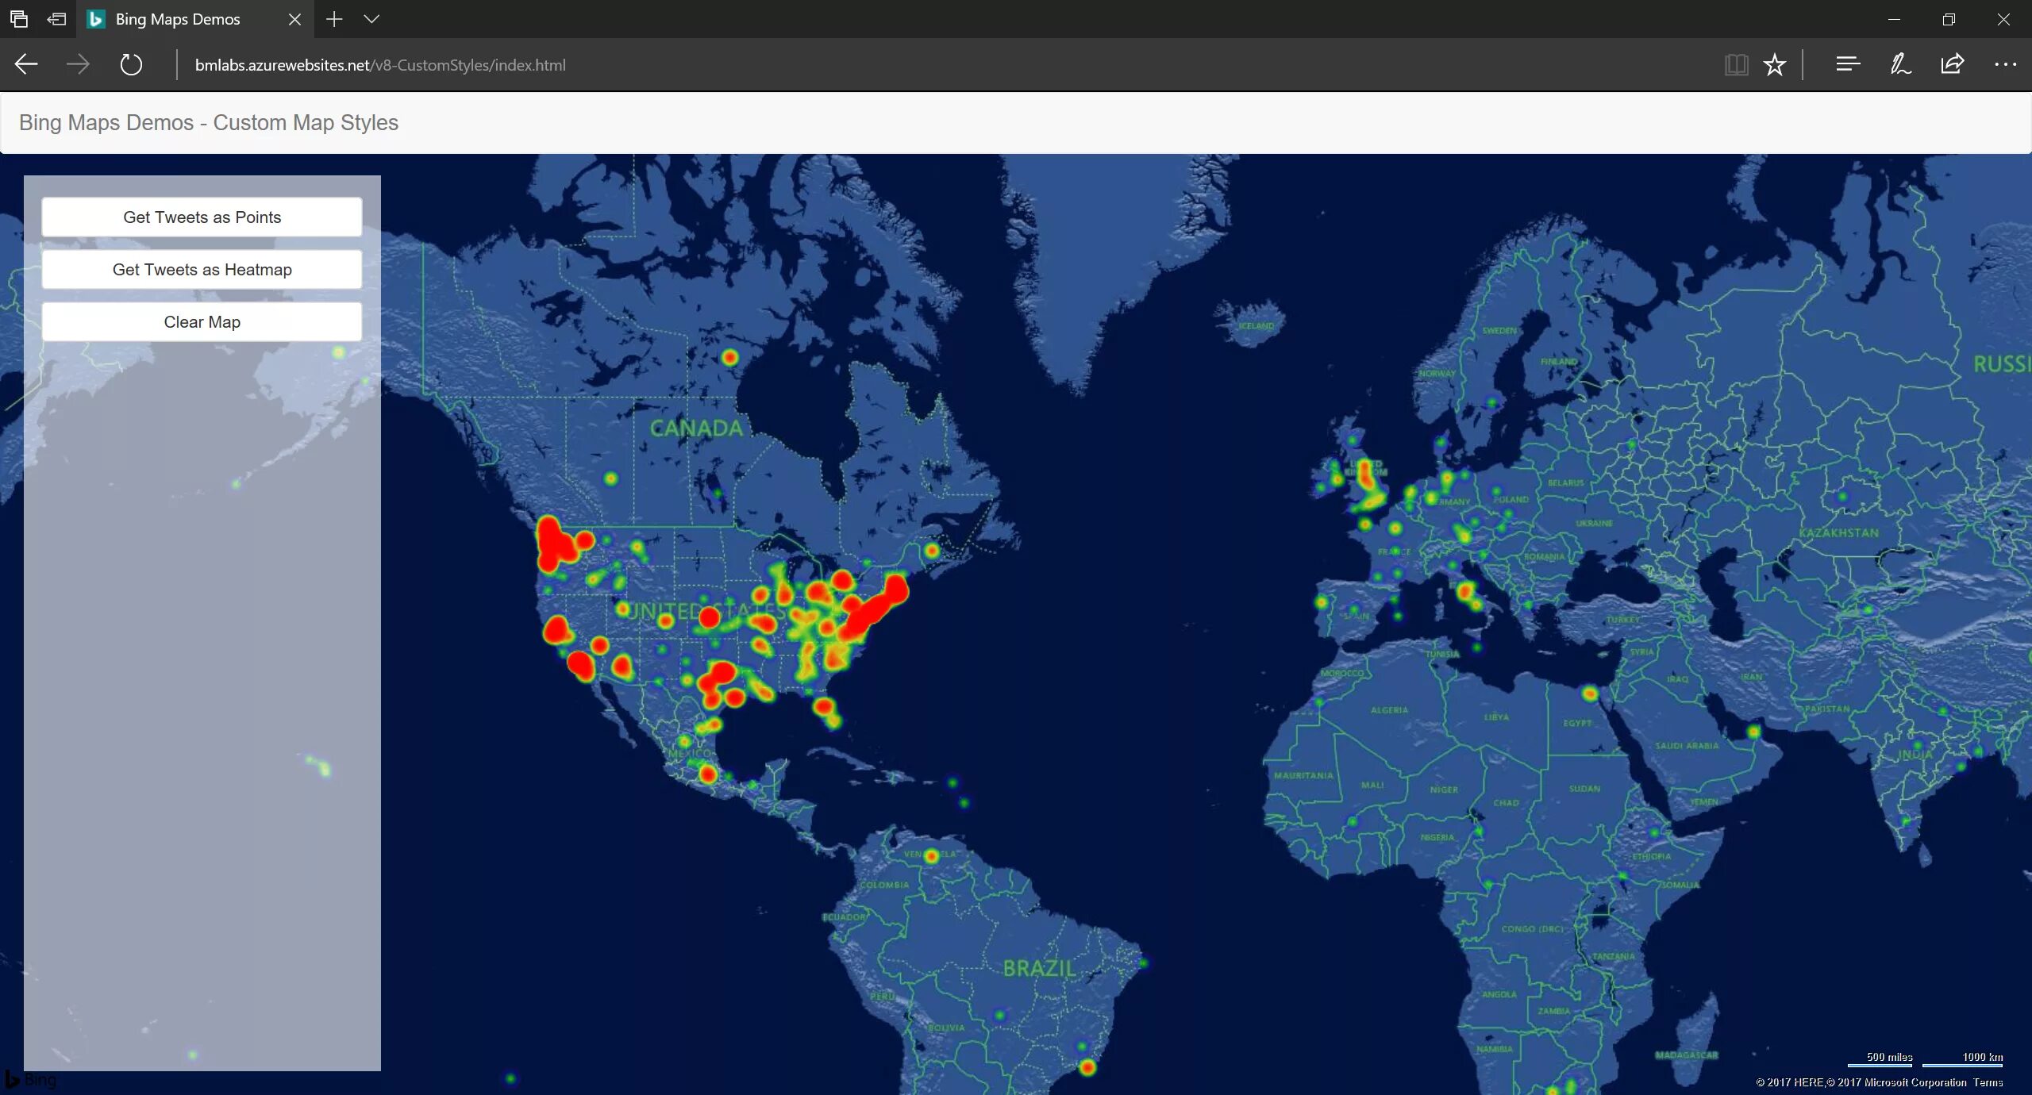Click the Bing Maps Demos page title
Screen dimensions: 2032x1095
pyautogui.click(x=209, y=122)
